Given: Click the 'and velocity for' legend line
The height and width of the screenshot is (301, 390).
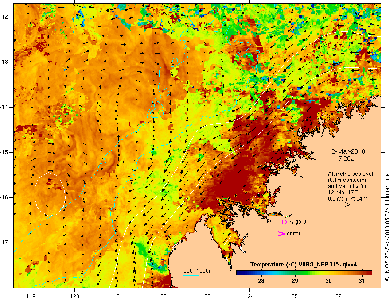Looking at the screenshot, I should tap(347, 186).
